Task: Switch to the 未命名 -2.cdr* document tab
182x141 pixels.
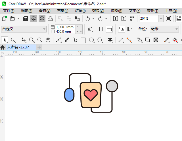Action: (x=21, y=47)
